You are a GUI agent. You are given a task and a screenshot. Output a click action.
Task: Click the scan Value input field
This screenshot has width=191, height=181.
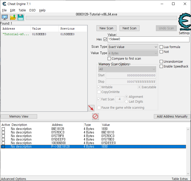click(149, 39)
